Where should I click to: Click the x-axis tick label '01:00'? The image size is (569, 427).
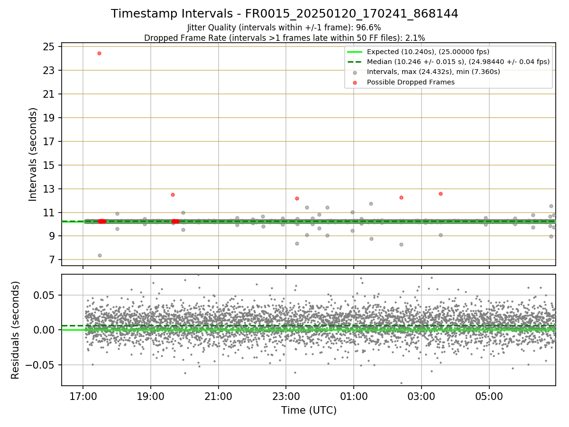click(354, 396)
